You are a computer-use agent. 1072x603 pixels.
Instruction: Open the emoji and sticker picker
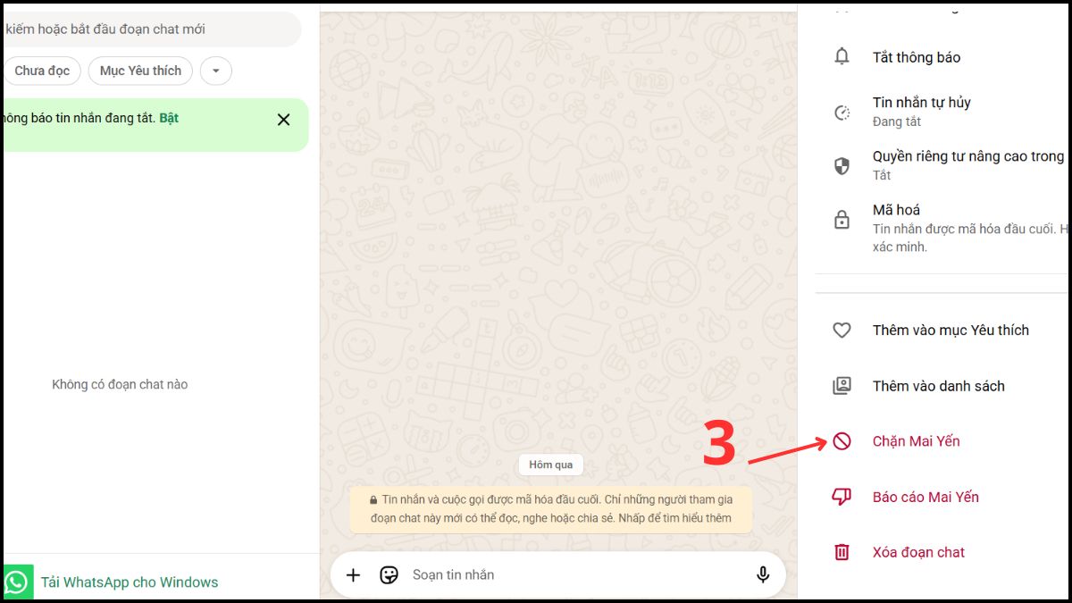(389, 574)
